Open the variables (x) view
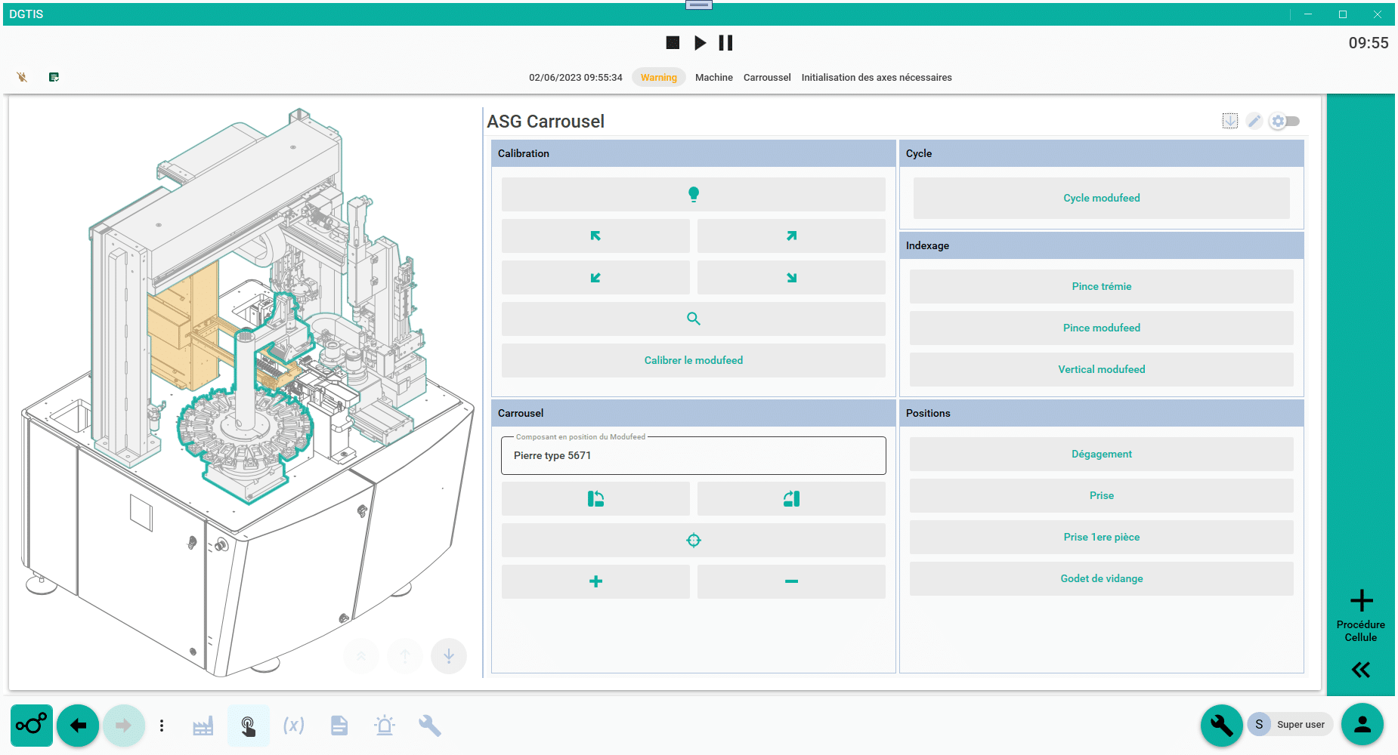Image resolution: width=1398 pixels, height=755 pixels. point(293,726)
